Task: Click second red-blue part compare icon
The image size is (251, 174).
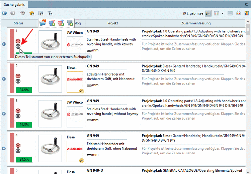Action: click(61, 23)
